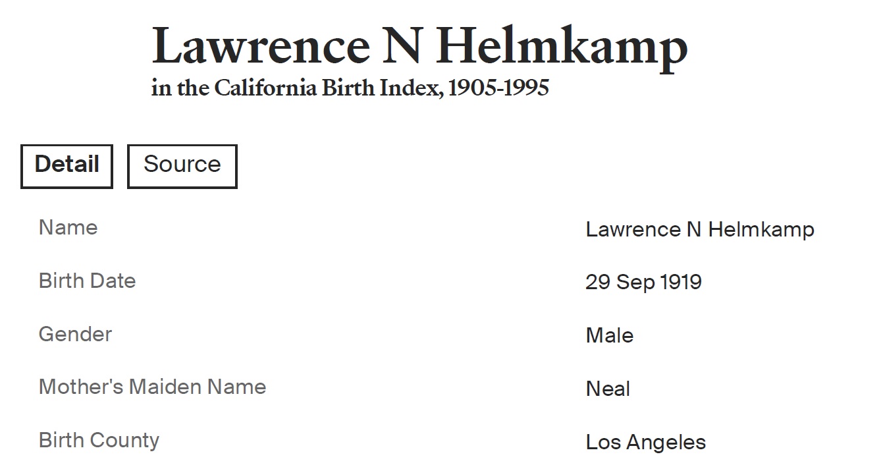Image resolution: width=883 pixels, height=469 pixels.
Task: Click the large Lawrence N Helmkamp heading
Action: [419, 46]
